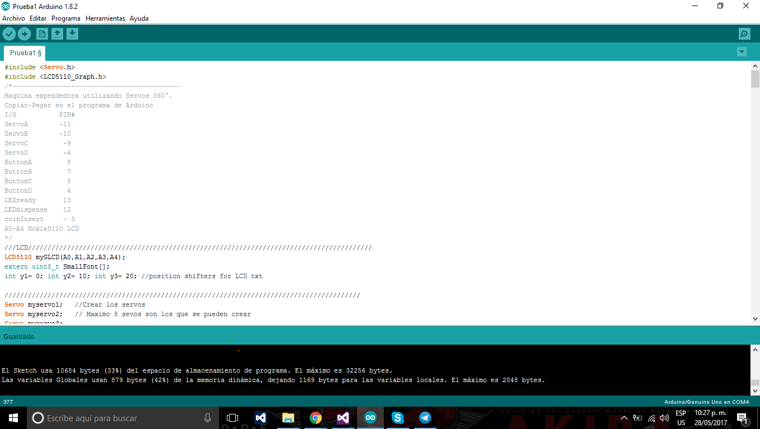Click the Verify sketch checkmark button

[x=9, y=34]
